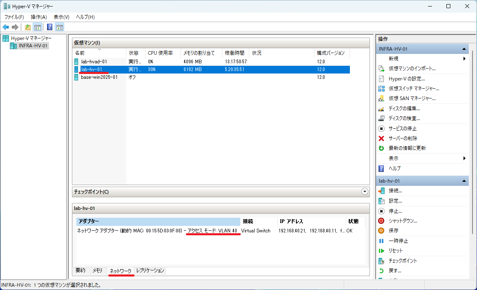Image resolution: width=477 pixels, height=290 pixels.
Task: Sort by the 構成バージョン column header
Action: 332,53
